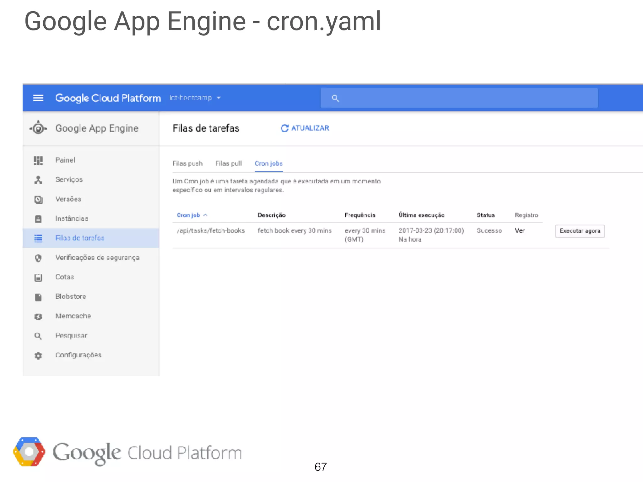Click the Executar agora button

(x=580, y=231)
